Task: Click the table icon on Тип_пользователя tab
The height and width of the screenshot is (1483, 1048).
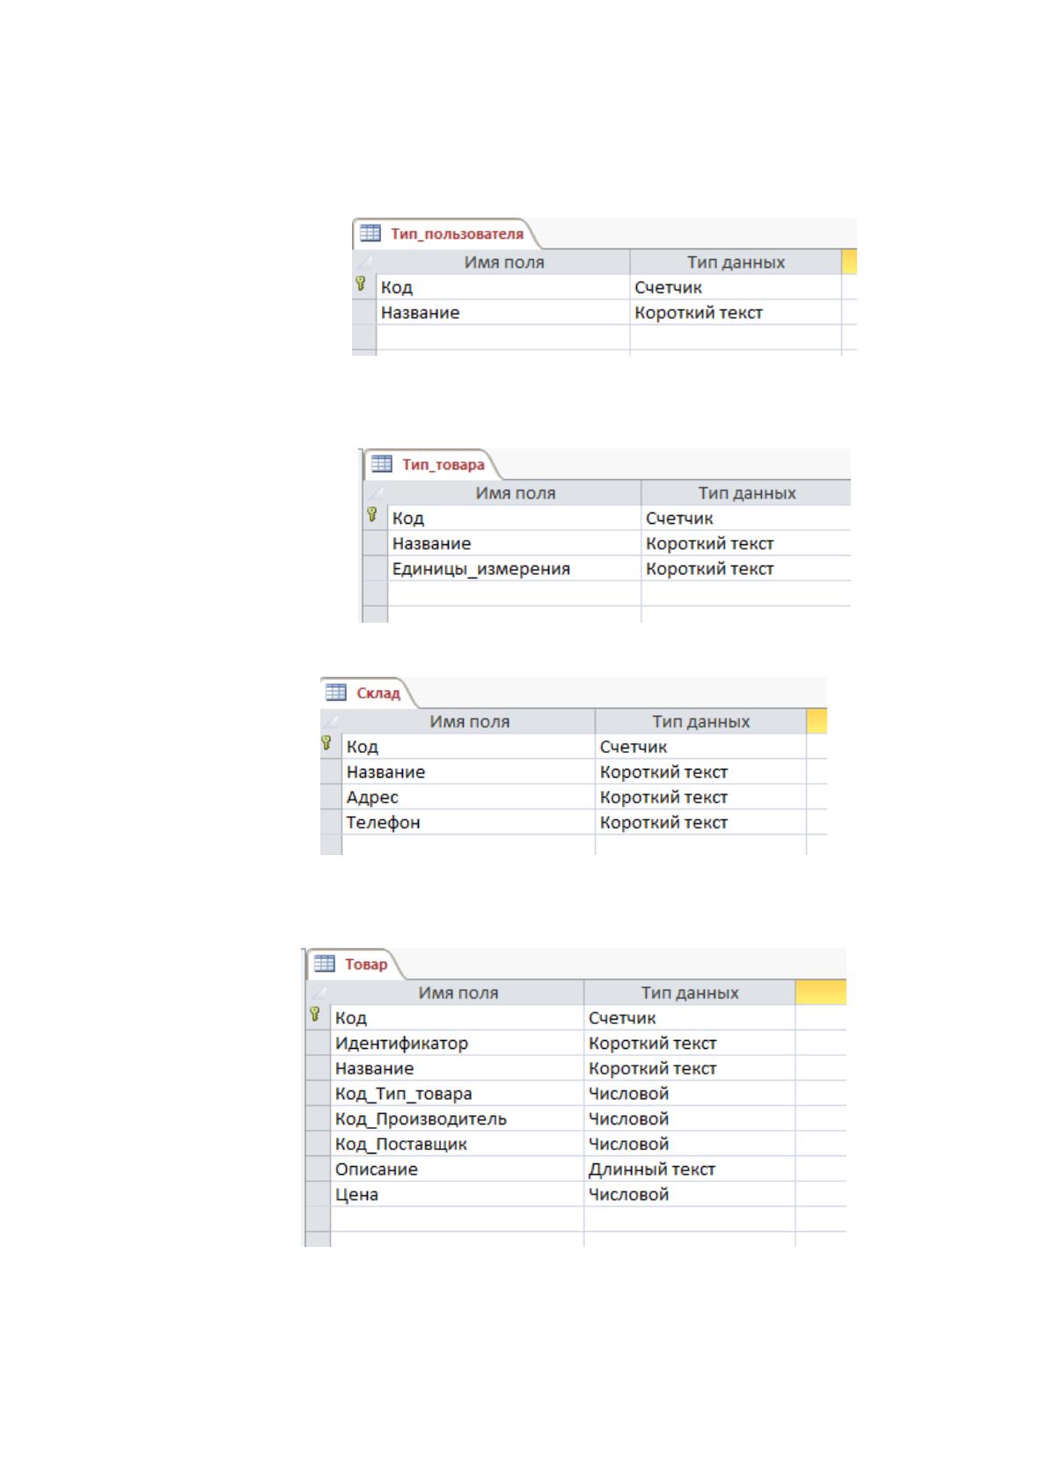Action: pos(370,233)
